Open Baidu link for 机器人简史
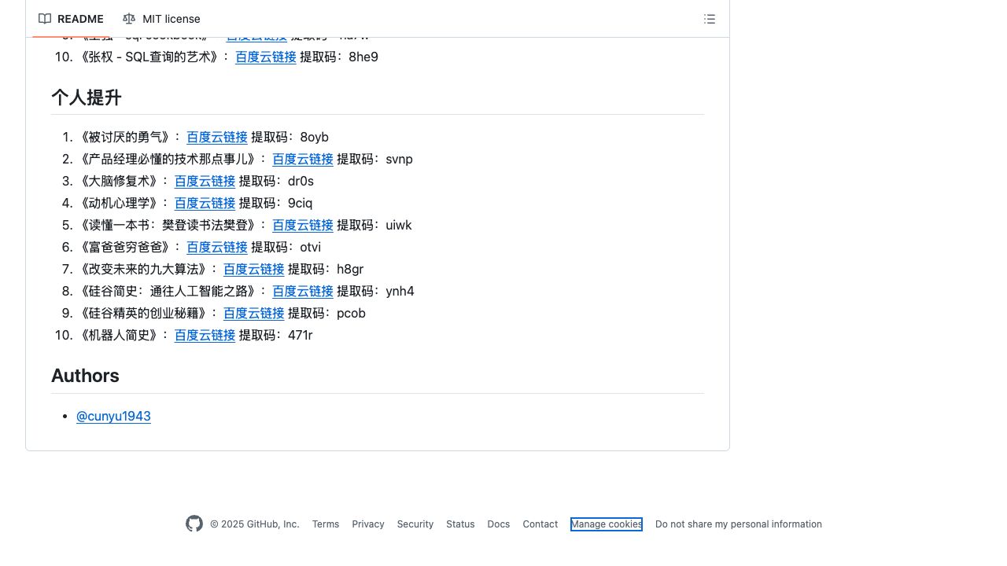The width and height of the screenshot is (1007, 566). [205, 335]
